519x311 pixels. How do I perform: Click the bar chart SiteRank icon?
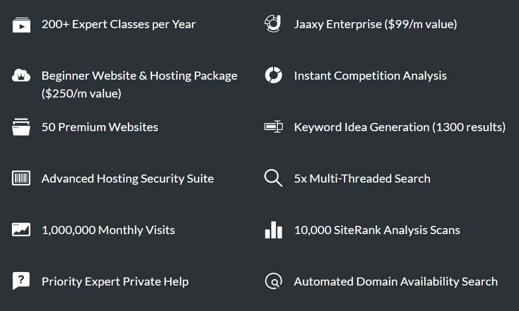tap(274, 230)
